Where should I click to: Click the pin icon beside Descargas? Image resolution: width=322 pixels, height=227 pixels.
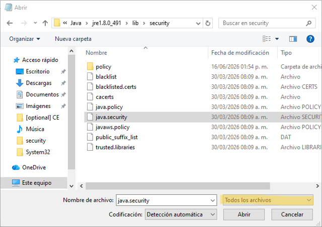63,83
